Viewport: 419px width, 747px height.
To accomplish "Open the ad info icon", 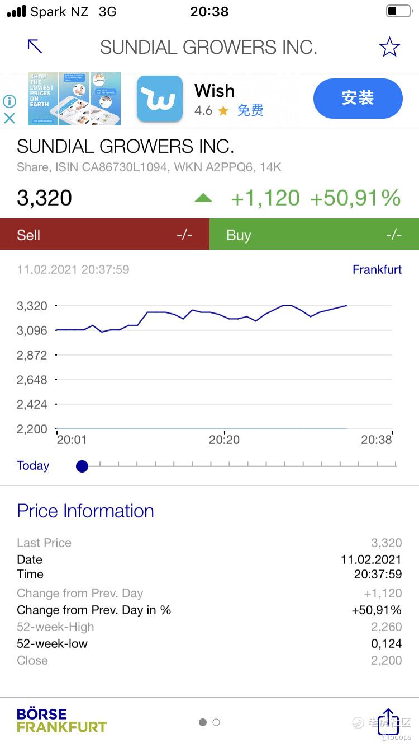I will click(9, 101).
